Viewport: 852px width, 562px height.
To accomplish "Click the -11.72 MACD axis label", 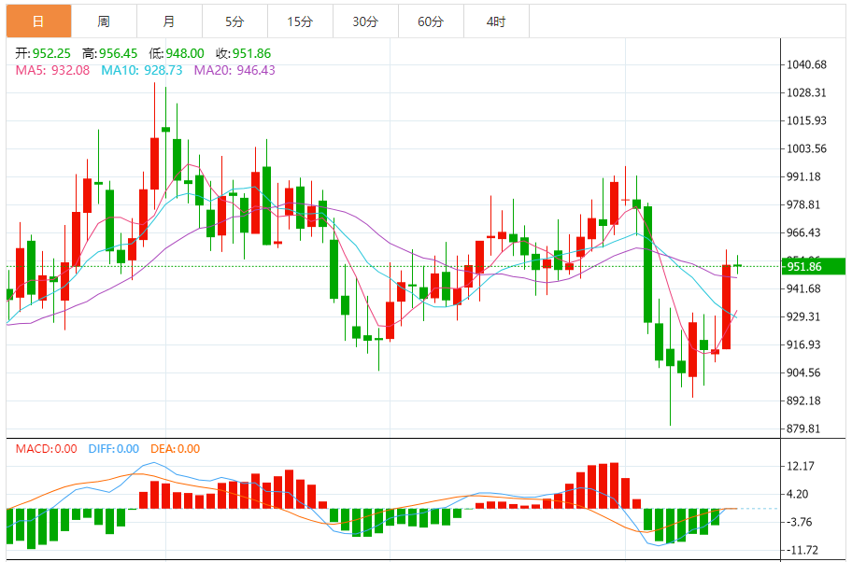I will coord(802,550).
